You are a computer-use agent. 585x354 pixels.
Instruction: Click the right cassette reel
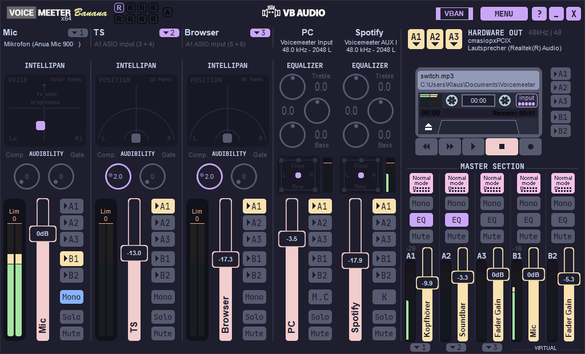[505, 100]
